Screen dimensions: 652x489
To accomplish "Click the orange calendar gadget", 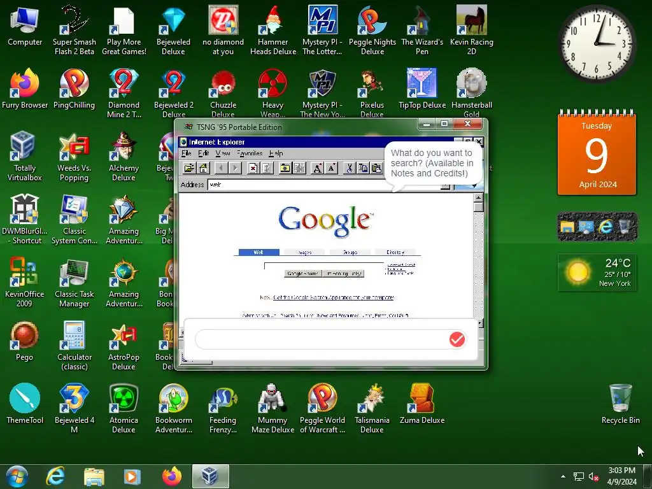I will [597, 153].
